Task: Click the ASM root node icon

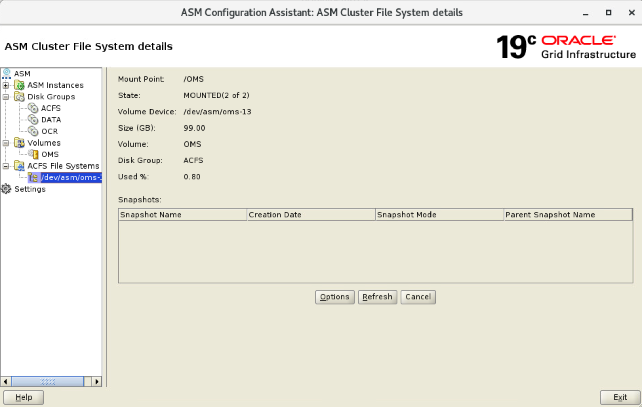Action: click(x=6, y=73)
